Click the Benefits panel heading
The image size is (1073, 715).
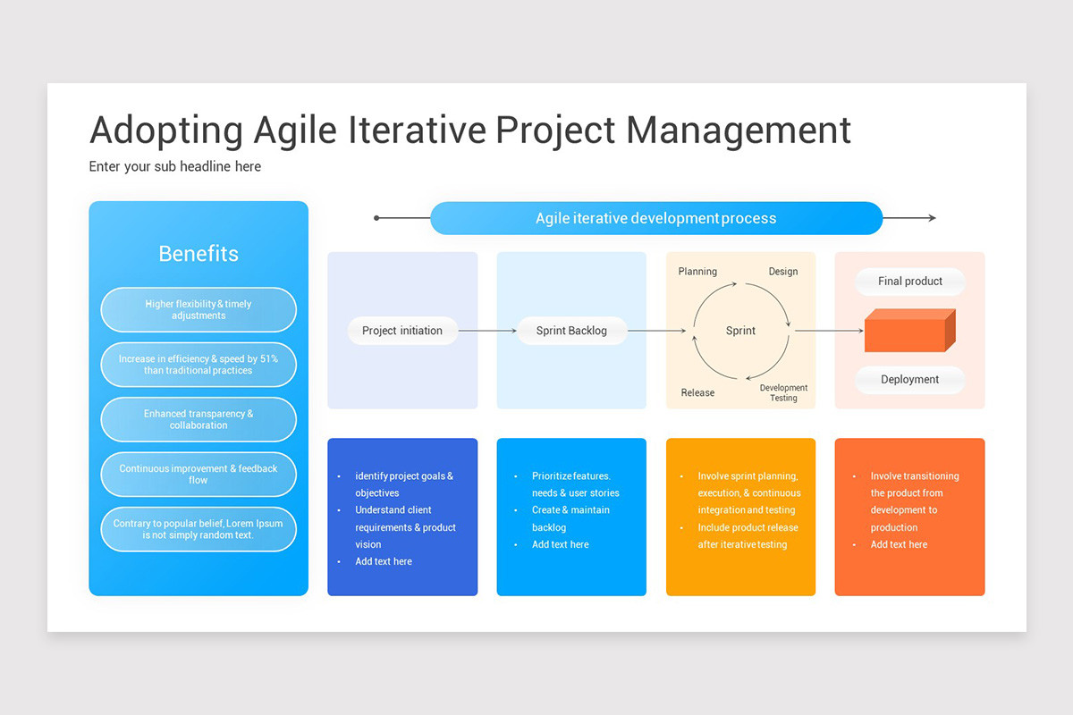point(198,253)
